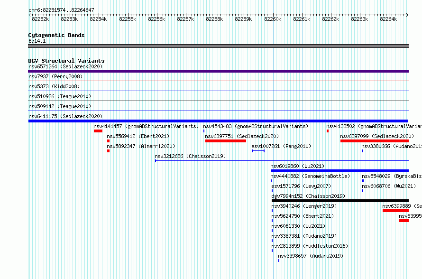Click the 82254k ruler tick label
Viewport: 422px width, 279px height.
[x=98, y=19]
